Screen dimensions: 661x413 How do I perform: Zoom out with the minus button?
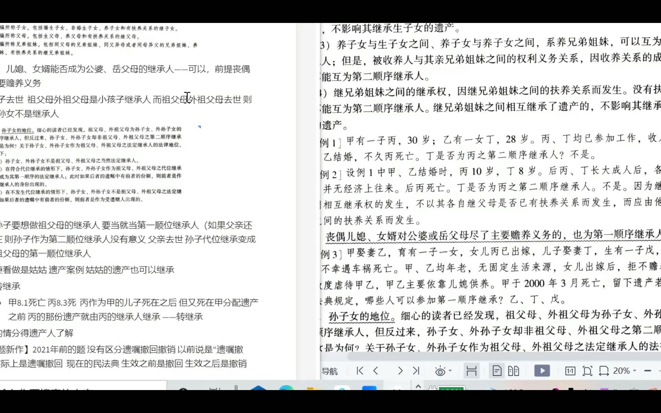point(648,371)
